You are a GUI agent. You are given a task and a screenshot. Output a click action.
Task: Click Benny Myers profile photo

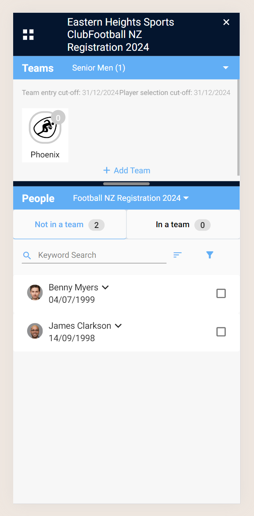[35, 293]
